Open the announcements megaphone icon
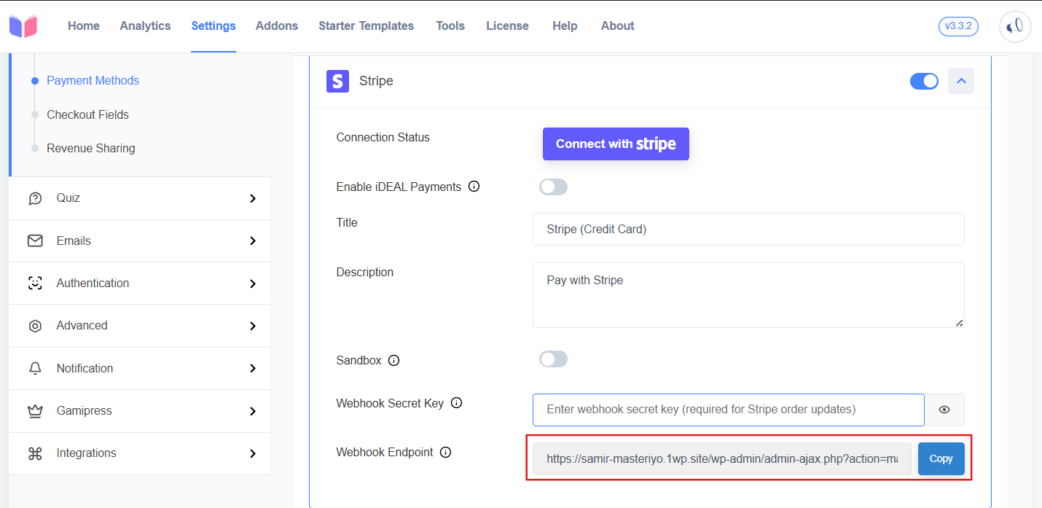Image resolution: width=1042 pixels, height=508 pixels. point(1015,26)
